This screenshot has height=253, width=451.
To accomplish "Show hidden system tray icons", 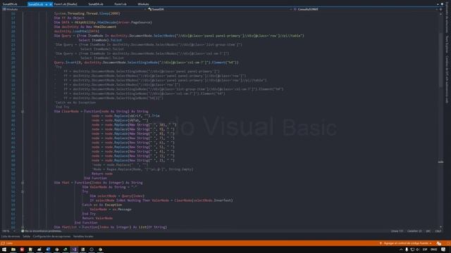I will tap(401, 249).
